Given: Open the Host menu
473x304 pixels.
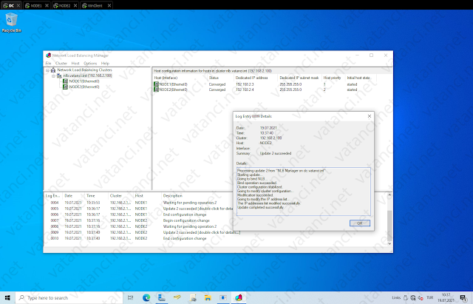Looking at the screenshot, I should click(x=75, y=64).
